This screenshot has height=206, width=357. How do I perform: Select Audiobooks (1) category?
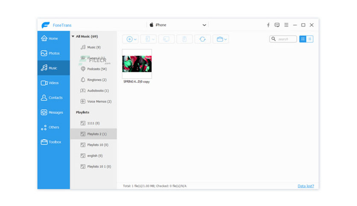tap(94, 91)
